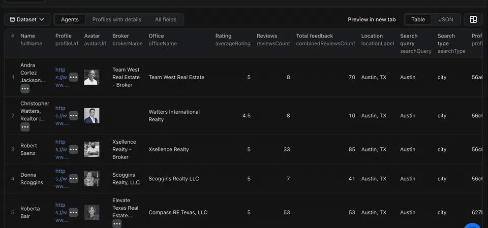488x228 pixels.
Task: Select Team West Real Estate - Broker cell
Action: tap(126, 77)
